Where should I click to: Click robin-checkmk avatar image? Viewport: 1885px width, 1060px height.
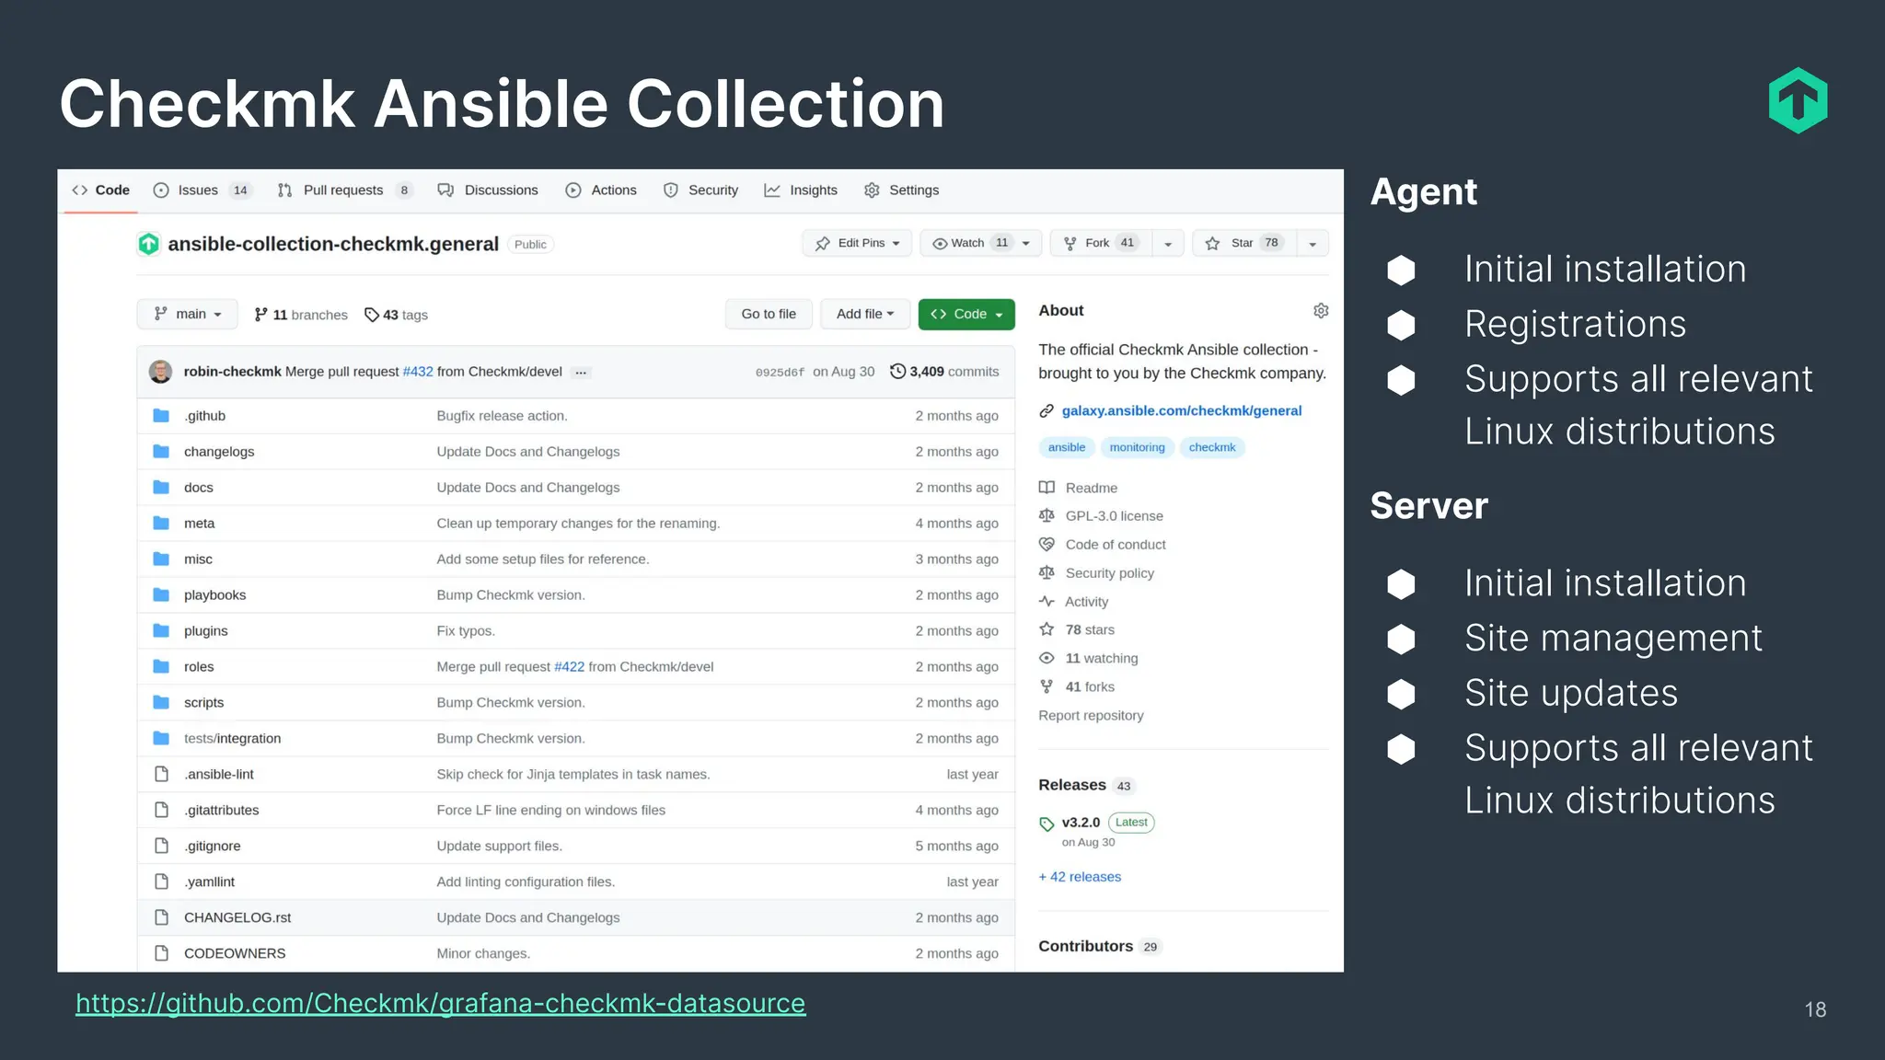click(x=161, y=372)
